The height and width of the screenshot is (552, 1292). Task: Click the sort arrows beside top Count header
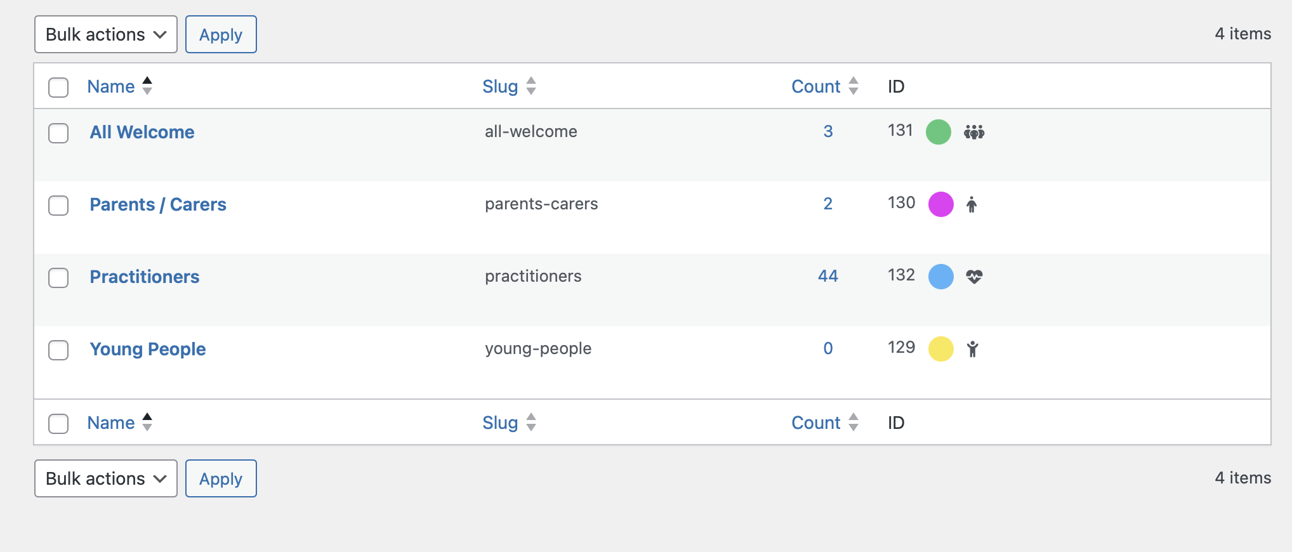854,86
